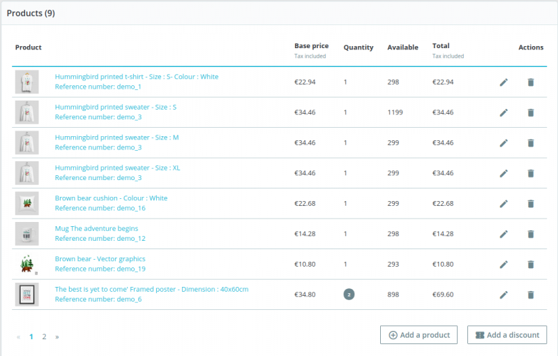Screen dimensions: 558x356
Task: Edit the Hummingbird printed t-shirt row
Action: (504, 82)
